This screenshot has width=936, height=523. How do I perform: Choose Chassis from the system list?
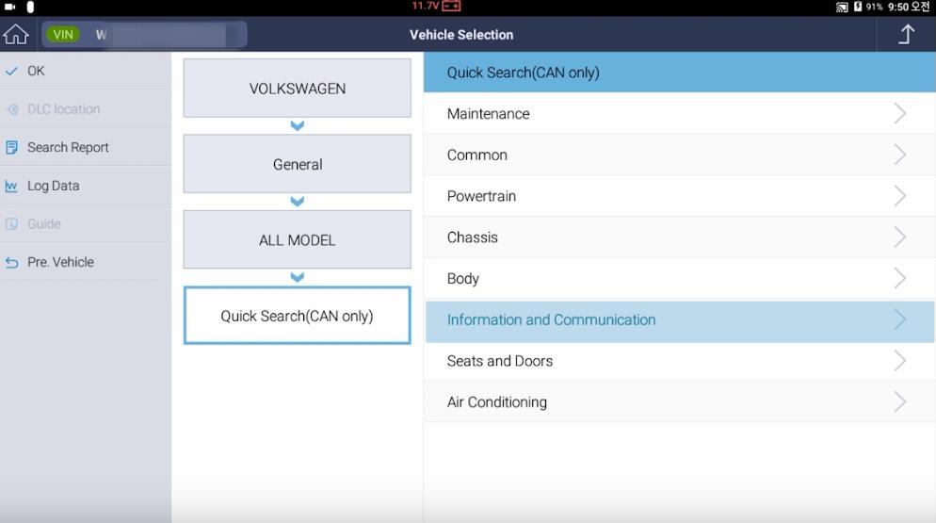tap(473, 237)
